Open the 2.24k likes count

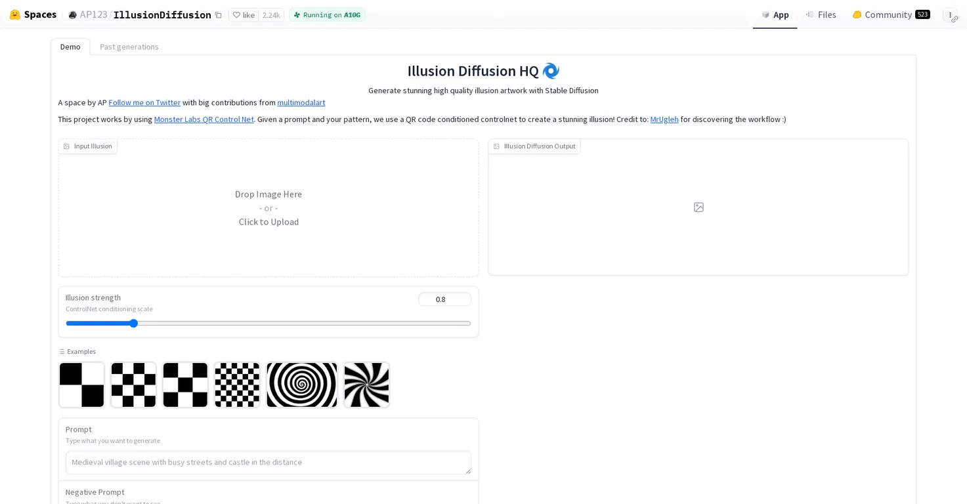pos(271,15)
